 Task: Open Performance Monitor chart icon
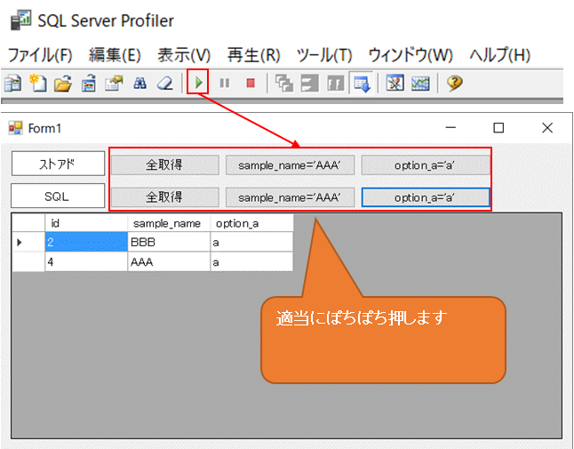tap(420, 84)
